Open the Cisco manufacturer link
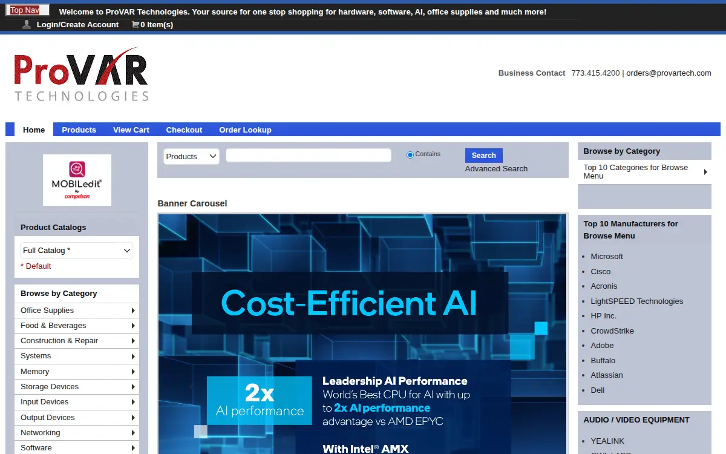This screenshot has height=454, width=726. tap(601, 272)
